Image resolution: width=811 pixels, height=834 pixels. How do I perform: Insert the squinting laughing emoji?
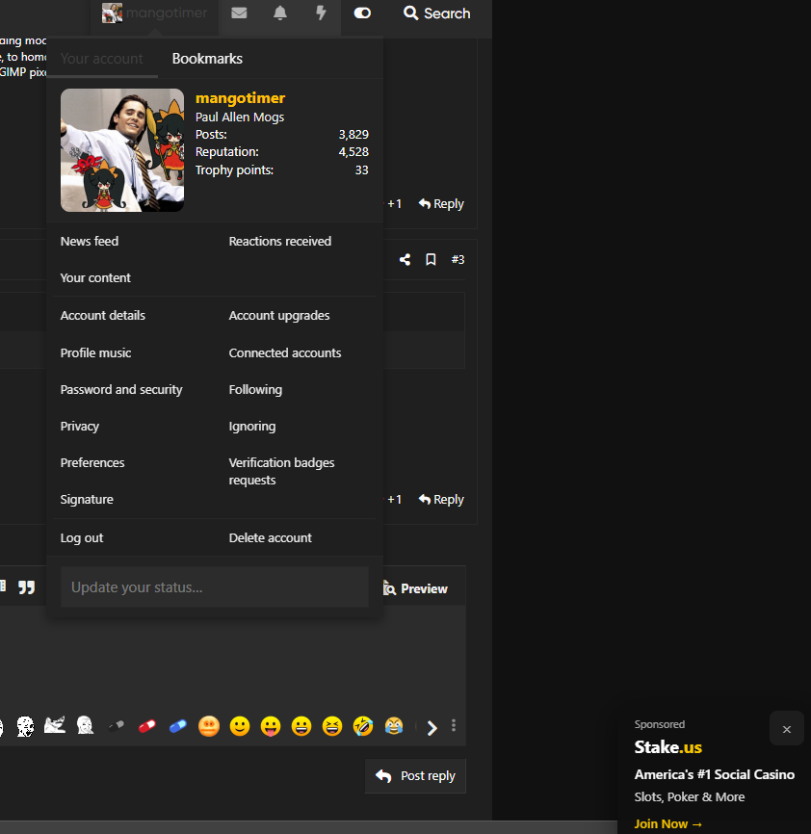coord(332,726)
